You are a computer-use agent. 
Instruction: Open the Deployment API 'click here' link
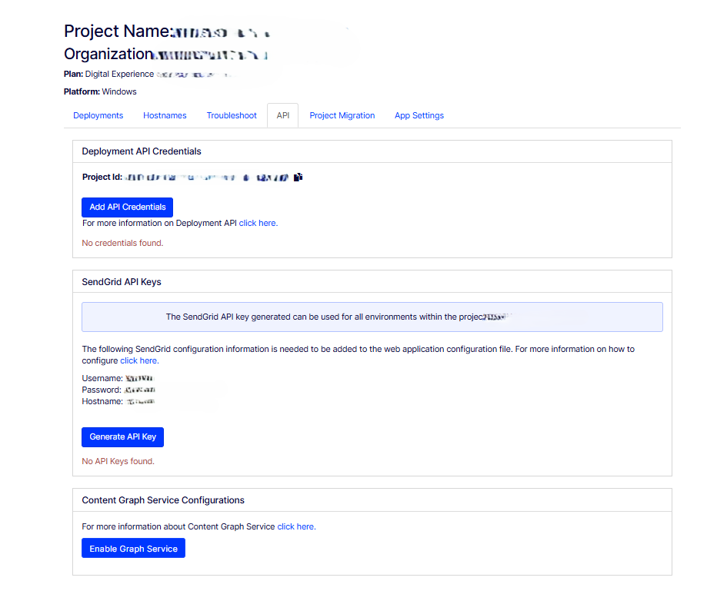click(x=258, y=223)
